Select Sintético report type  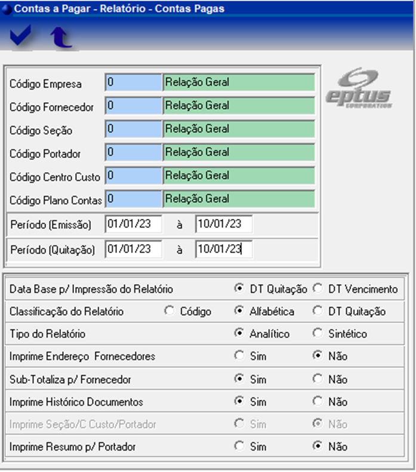[317, 334]
